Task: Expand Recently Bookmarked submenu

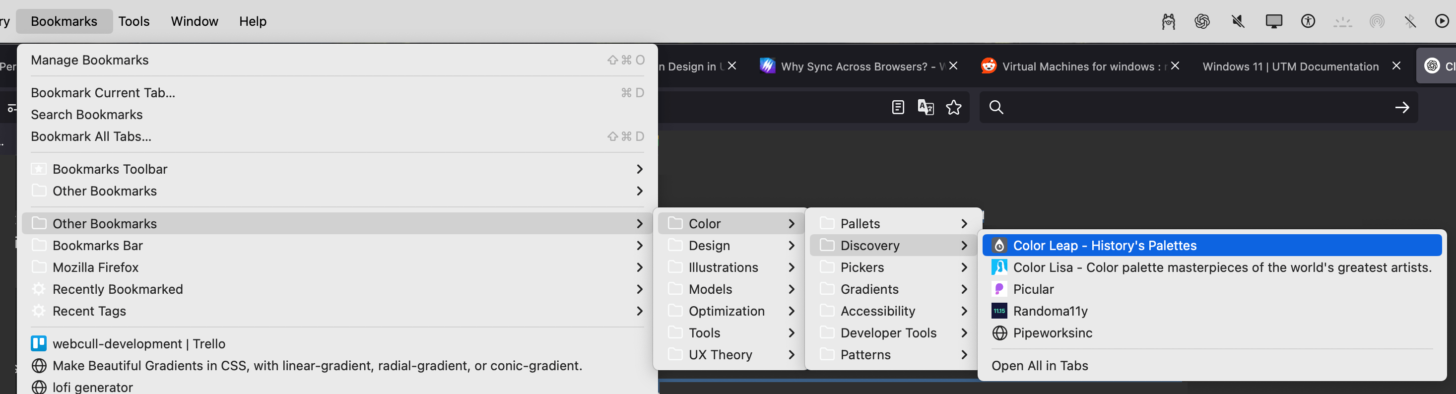Action: 337,289
